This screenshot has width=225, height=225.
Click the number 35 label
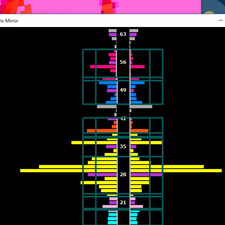click(123, 146)
